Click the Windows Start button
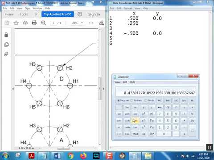Image resolution: width=214 pixels, height=160 pixels. coord(5,156)
